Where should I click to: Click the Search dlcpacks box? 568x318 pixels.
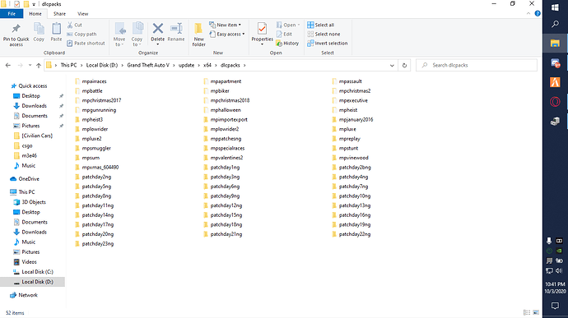point(476,65)
